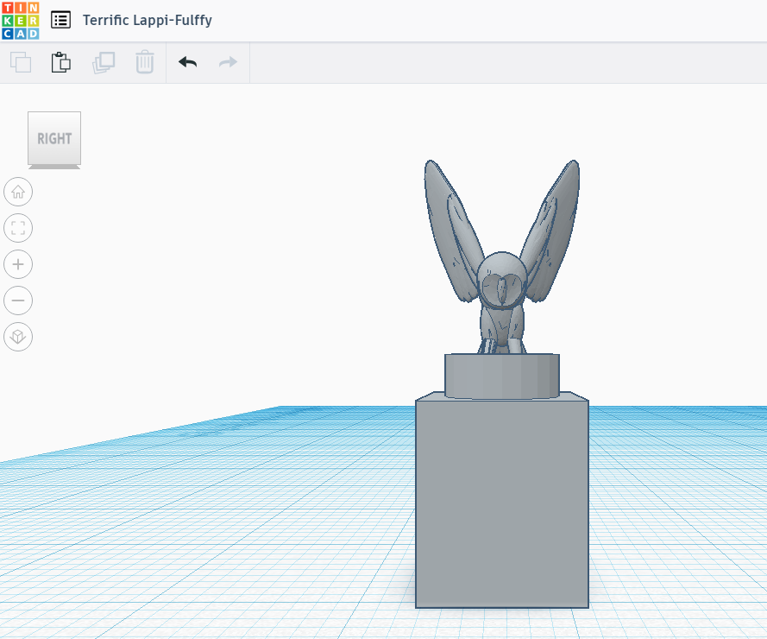Viewport: 767px width, 639px height.
Task: Select the Zoom out button
Action: (18, 301)
